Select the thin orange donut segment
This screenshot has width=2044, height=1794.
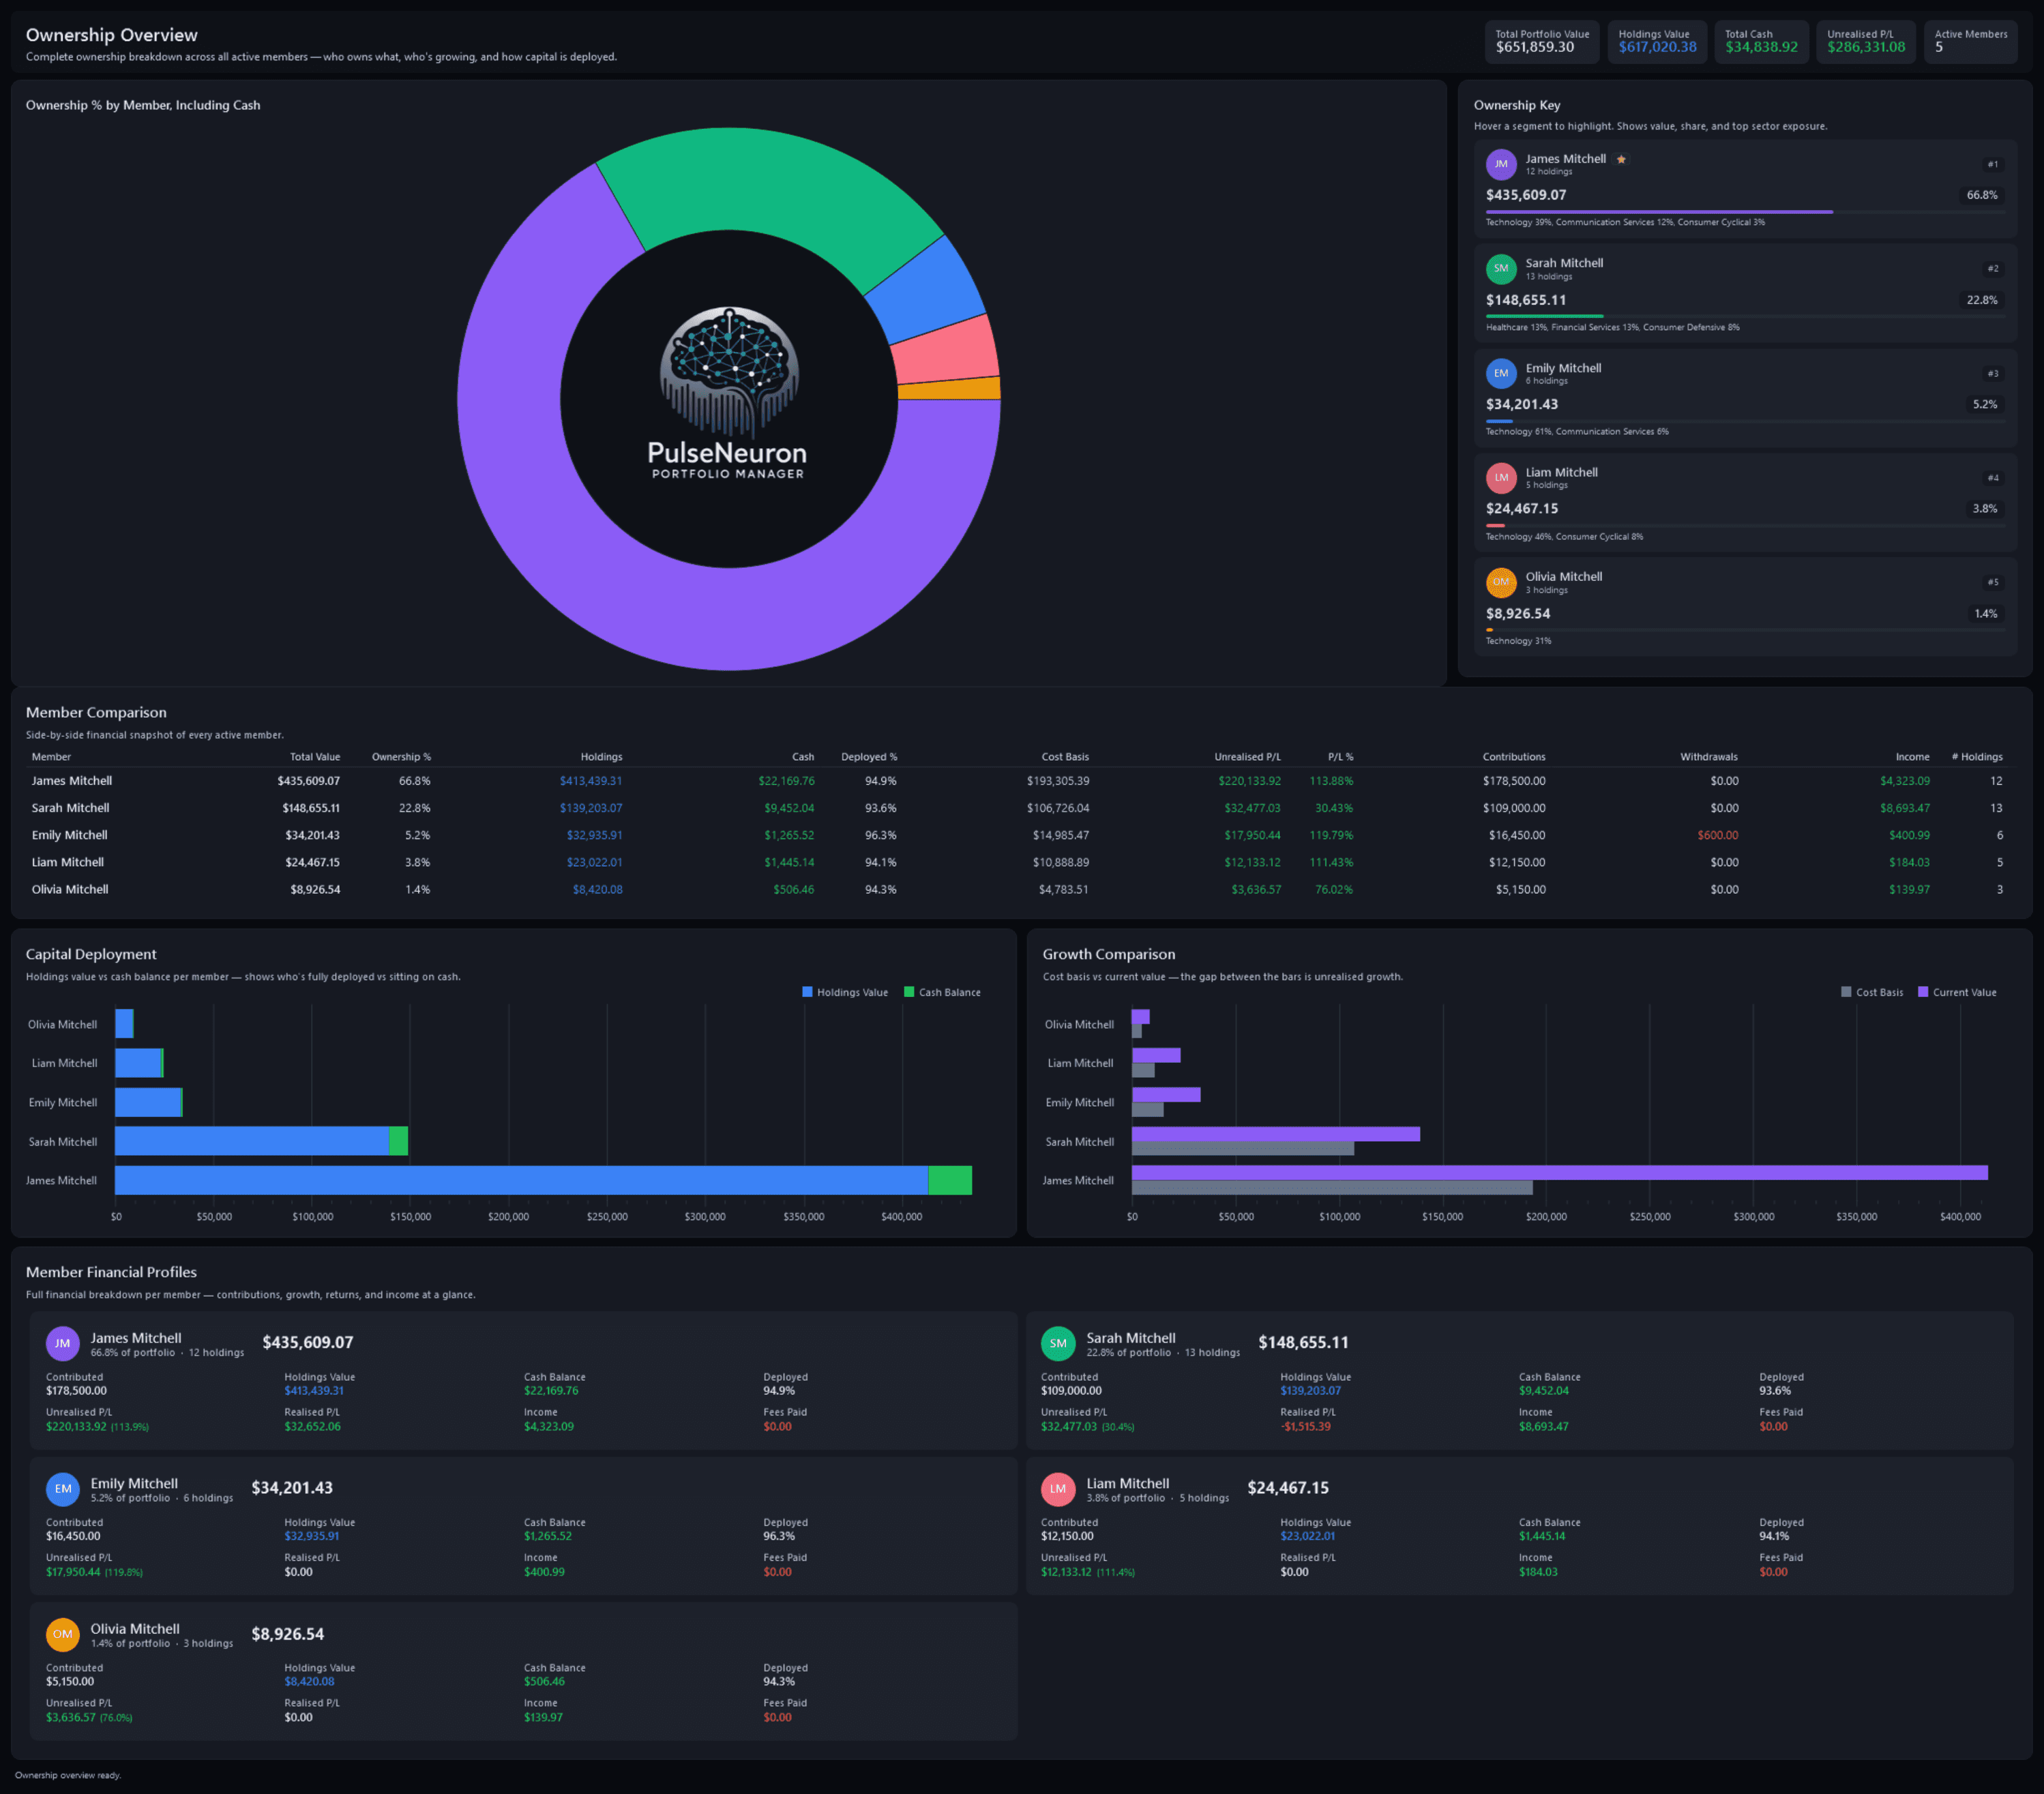[950, 389]
